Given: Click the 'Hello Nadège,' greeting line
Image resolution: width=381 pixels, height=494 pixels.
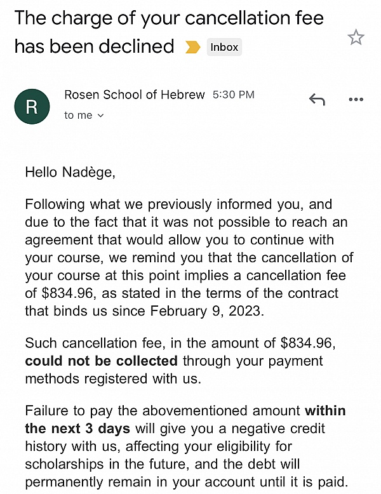Looking at the screenshot, I should [x=70, y=171].
